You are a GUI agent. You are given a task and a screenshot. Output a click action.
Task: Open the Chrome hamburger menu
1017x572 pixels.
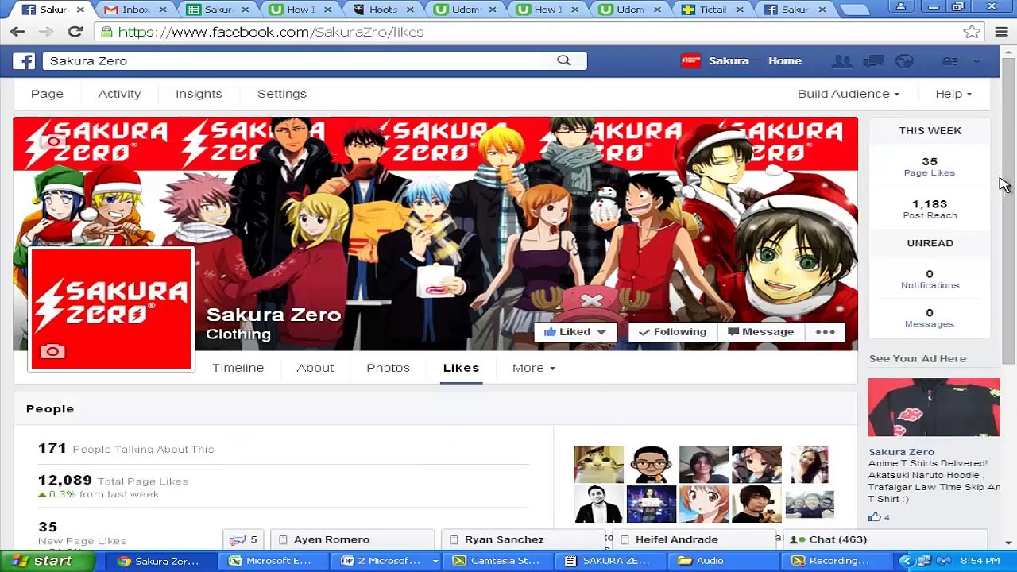point(1001,32)
